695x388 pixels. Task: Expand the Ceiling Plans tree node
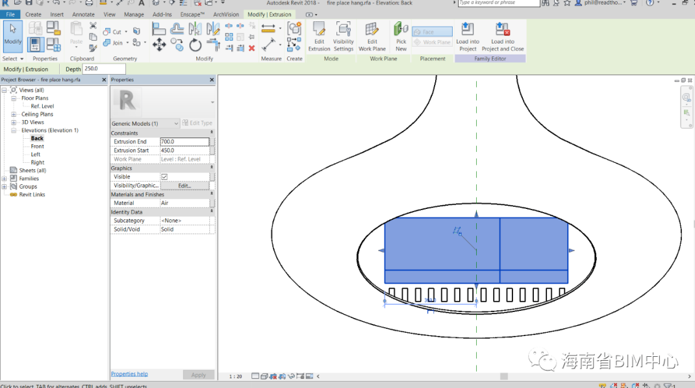(14, 114)
